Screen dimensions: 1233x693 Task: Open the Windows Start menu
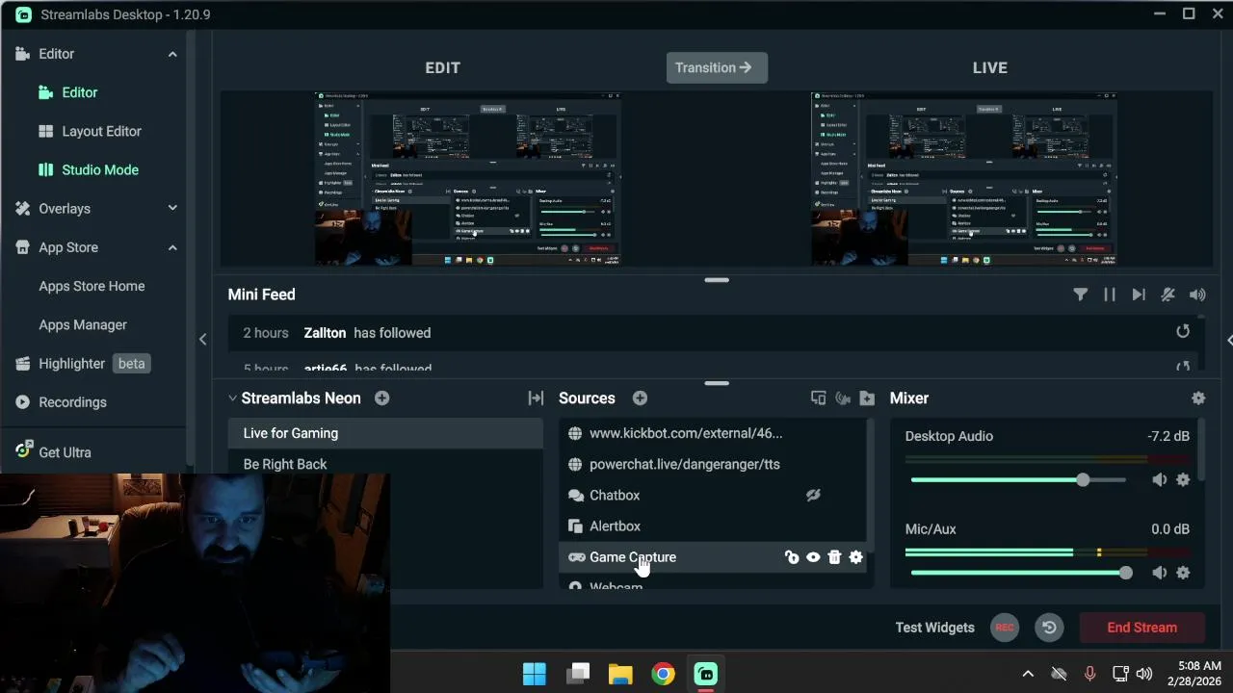(x=535, y=674)
